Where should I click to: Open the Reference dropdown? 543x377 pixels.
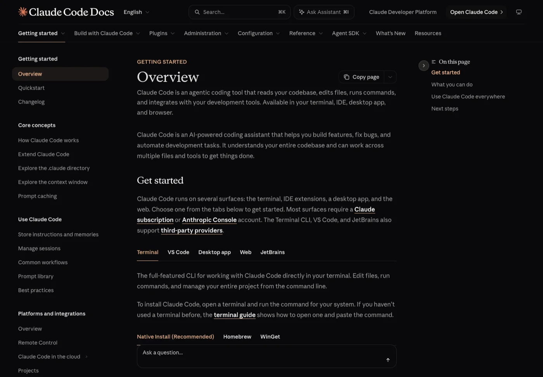[x=306, y=33]
